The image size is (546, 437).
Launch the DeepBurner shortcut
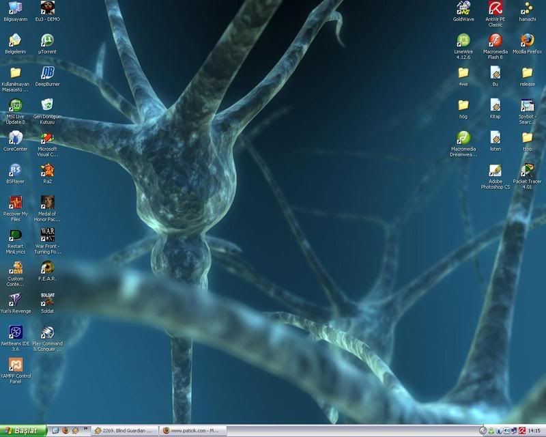(47, 76)
